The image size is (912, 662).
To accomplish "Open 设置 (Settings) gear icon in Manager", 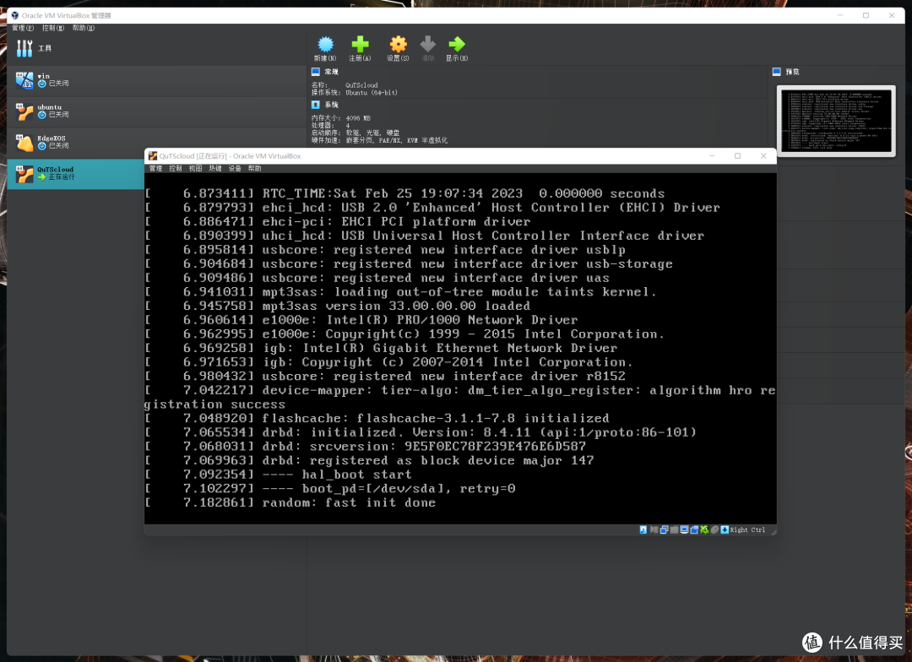I will coord(398,44).
